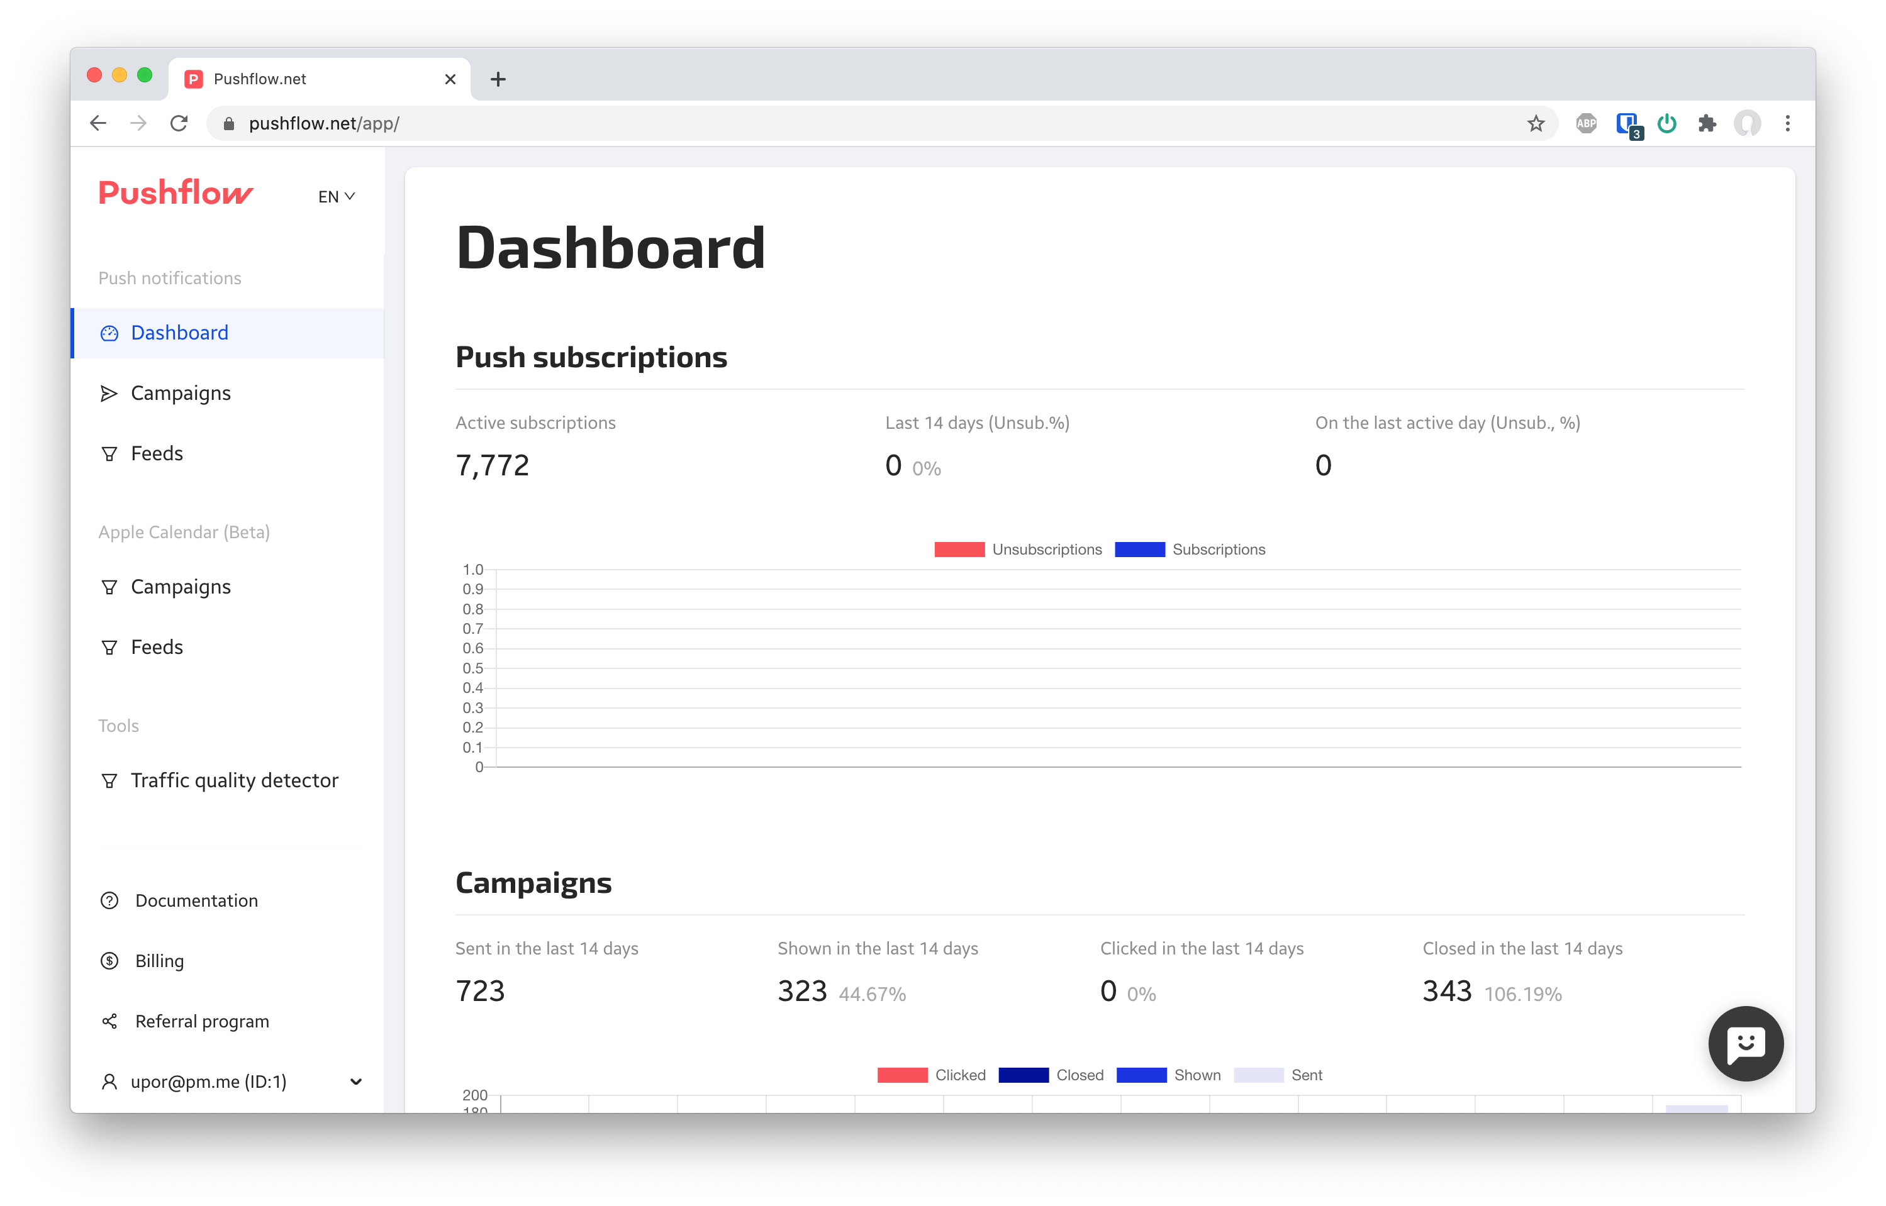Open Chrome's three-dot menu
The width and height of the screenshot is (1886, 1206).
[1787, 123]
